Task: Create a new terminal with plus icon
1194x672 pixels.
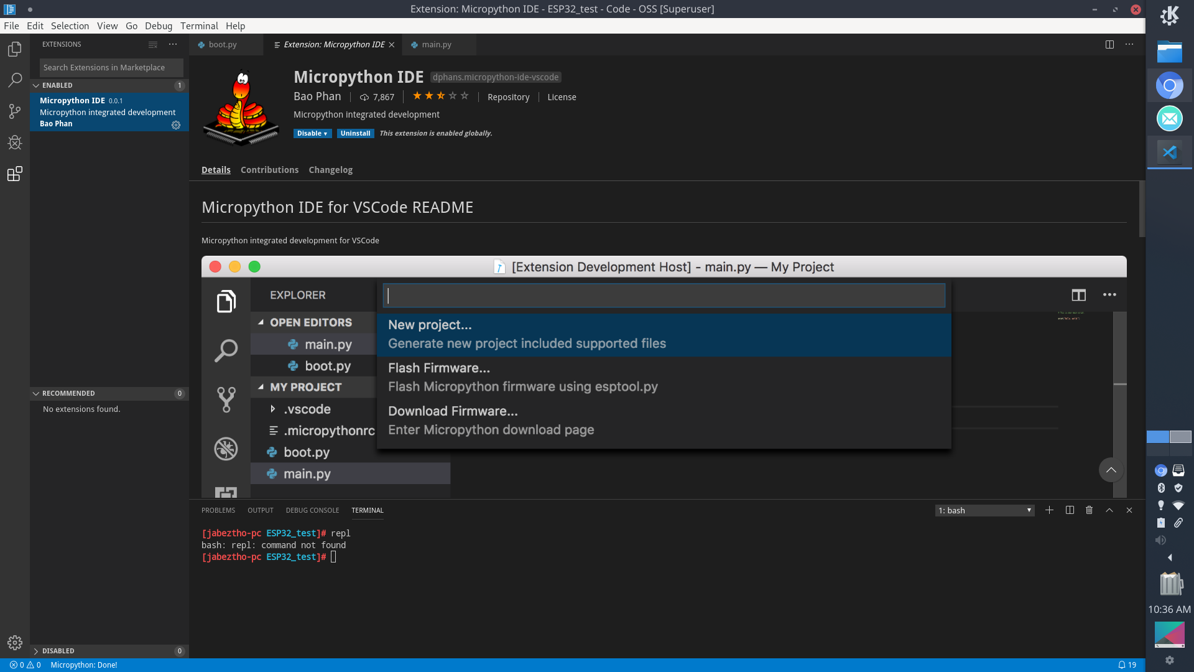Action: pyautogui.click(x=1049, y=510)
